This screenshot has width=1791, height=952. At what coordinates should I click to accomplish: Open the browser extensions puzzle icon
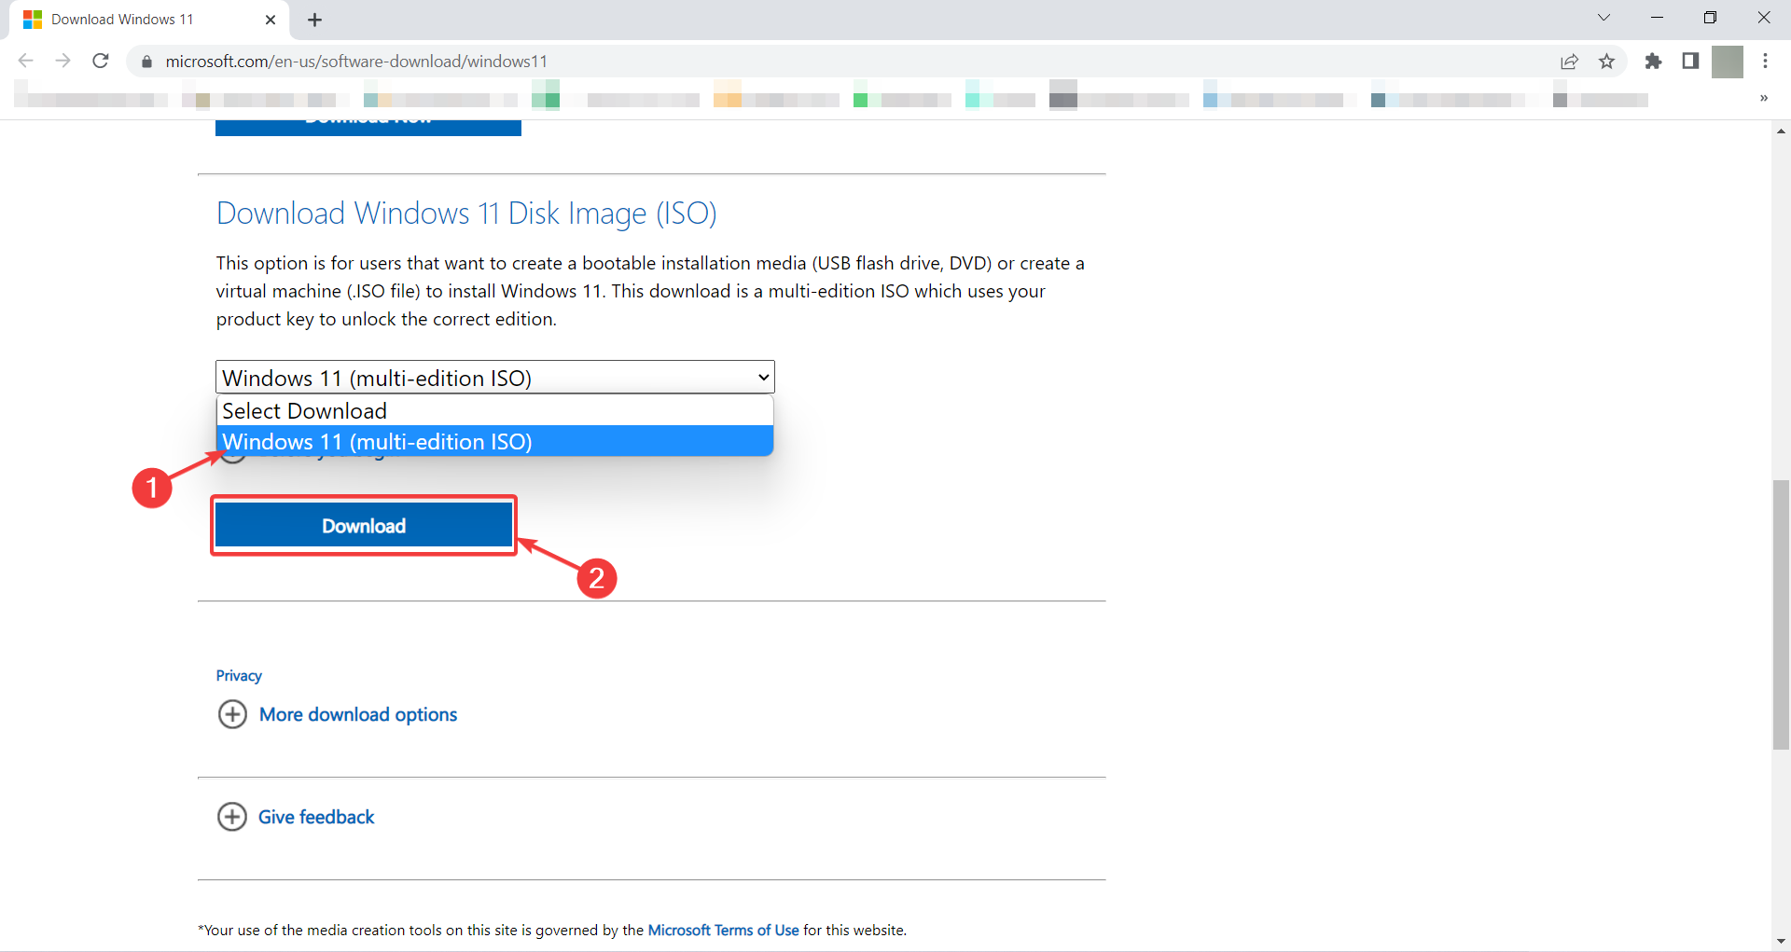1654,61
